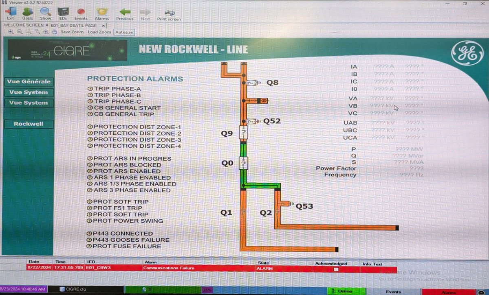
Task: Open the Events panel in status bar
Action: [393, 291]
